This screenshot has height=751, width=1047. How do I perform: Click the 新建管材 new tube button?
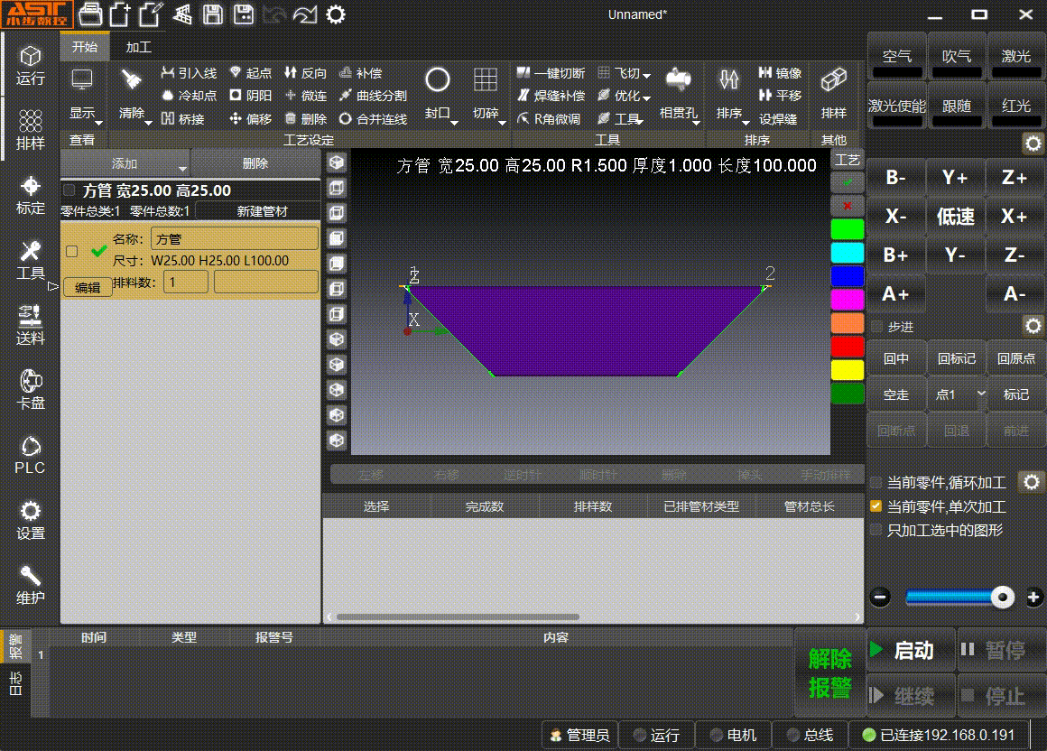click(262, 211)
